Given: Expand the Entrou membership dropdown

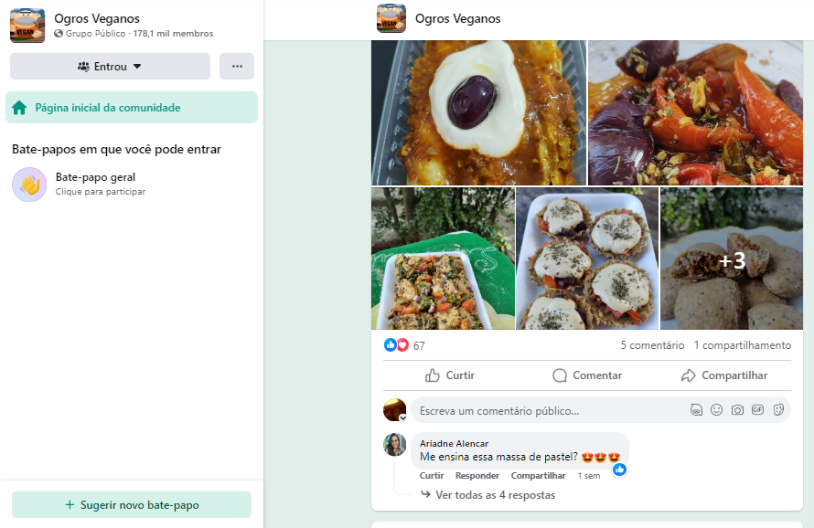Looking at the screenshot, I should (110, 66).
